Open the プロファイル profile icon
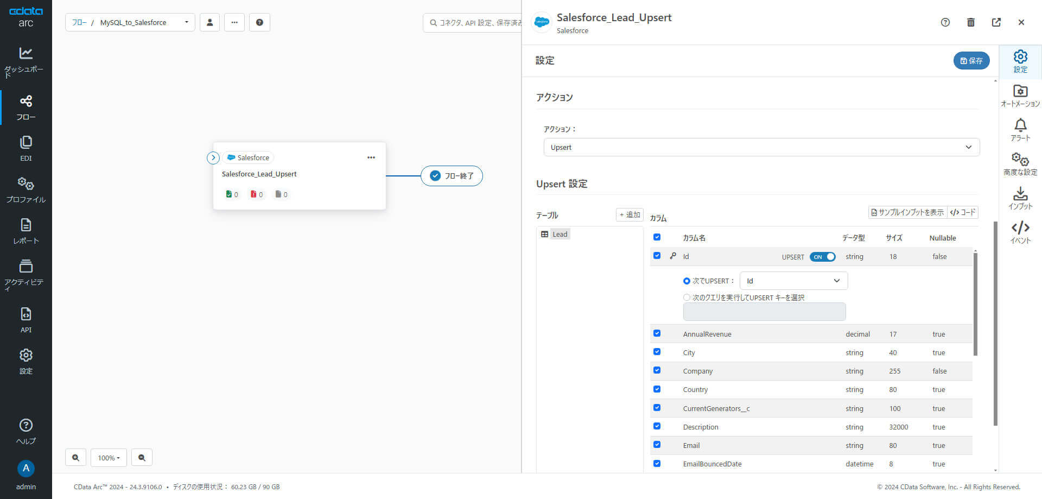Viewport: 1042px width, 499px height. click(x=26, y=184)
